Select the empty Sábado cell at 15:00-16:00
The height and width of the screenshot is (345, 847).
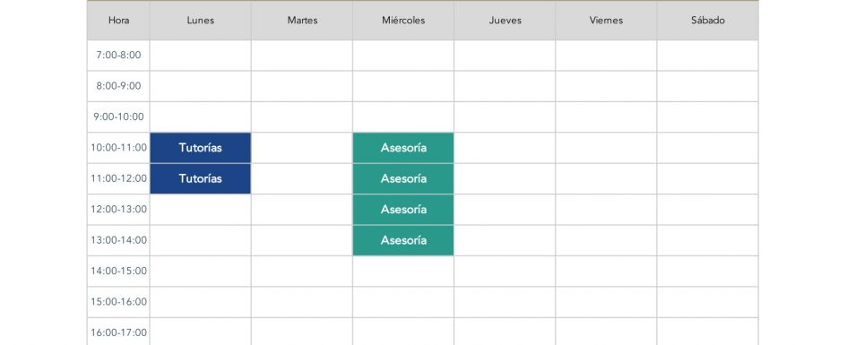pos(708,302)
